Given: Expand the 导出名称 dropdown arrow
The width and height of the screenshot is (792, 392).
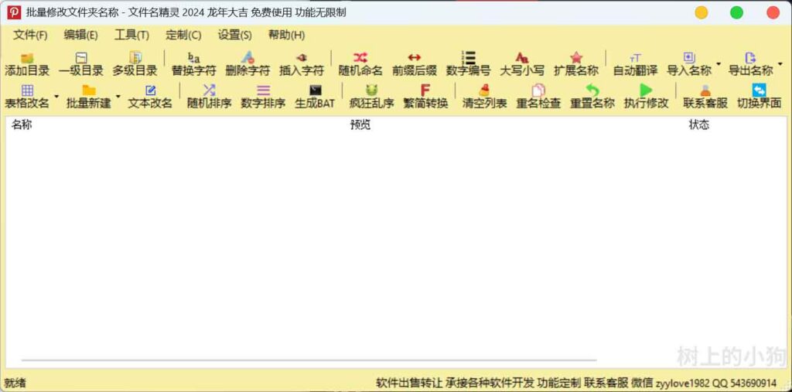Looking at the screenshot, I should click(x=780, y=64).
